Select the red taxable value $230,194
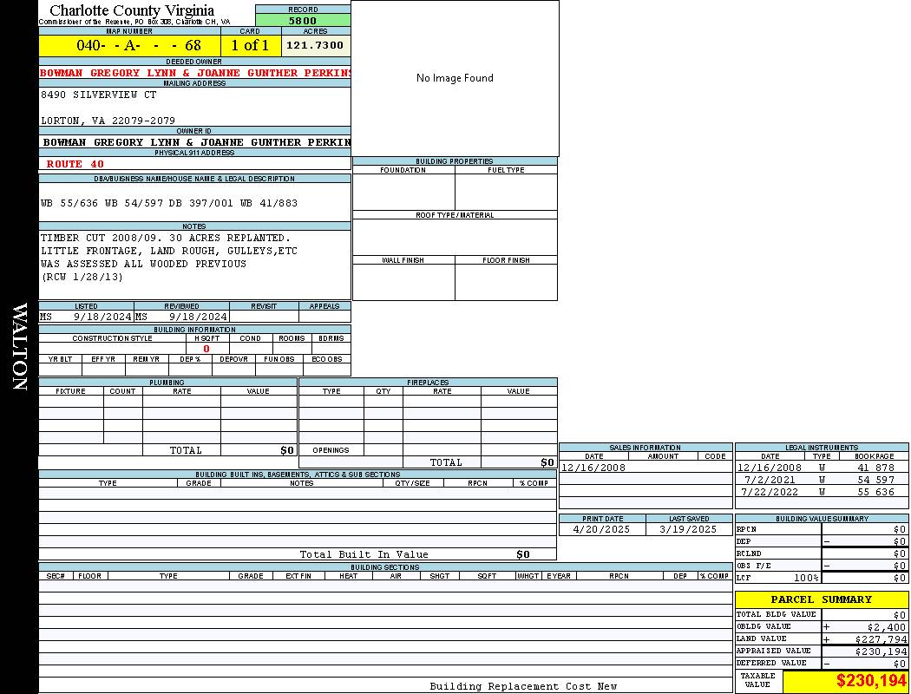 (x=871, y=682)
